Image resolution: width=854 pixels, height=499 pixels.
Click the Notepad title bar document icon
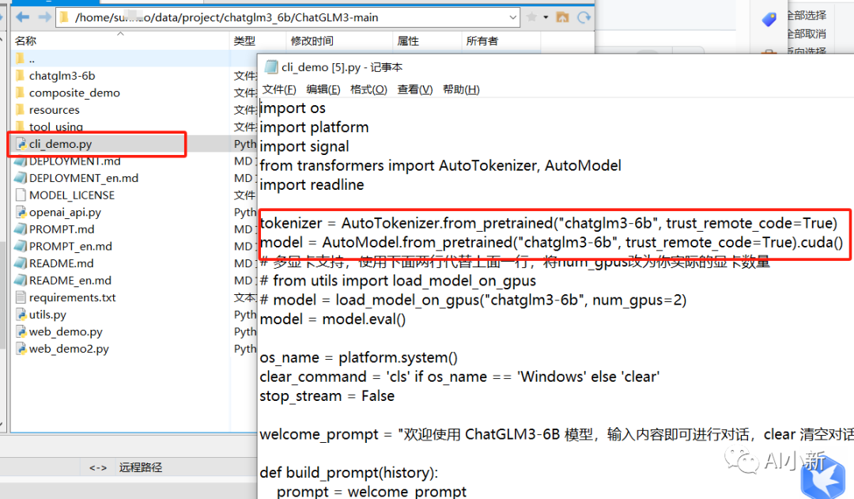pyautogui.click(x=270, y=67)
